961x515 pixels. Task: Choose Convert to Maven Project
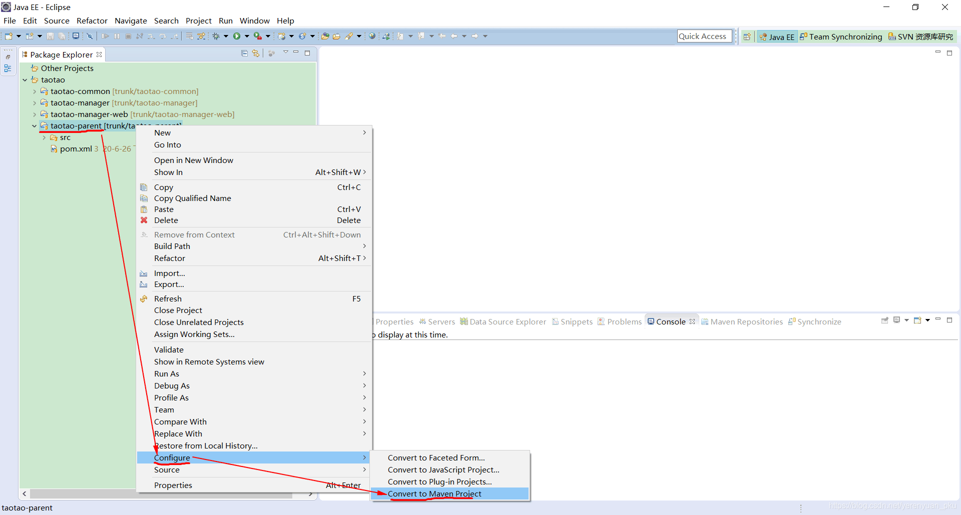(450, 493)
